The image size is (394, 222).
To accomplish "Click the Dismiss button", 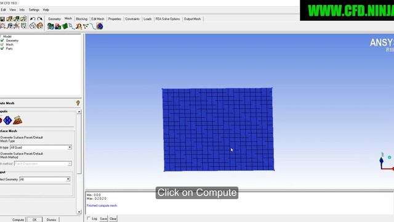I will click(x=52, y=220).
